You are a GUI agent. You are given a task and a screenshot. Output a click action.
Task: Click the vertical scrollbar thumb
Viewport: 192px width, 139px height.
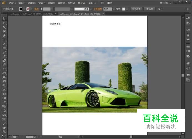pos(183,75)
